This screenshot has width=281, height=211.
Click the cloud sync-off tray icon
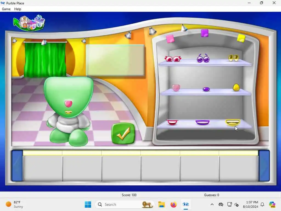pos(221,204)
